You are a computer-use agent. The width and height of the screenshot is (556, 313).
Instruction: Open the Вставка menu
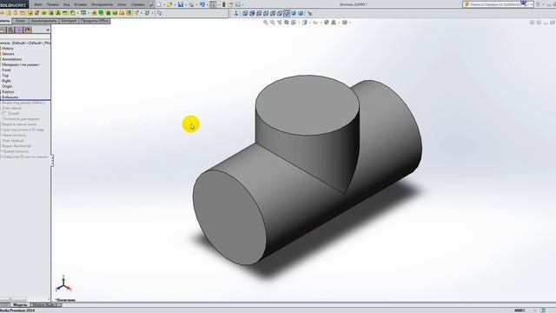(81, 4)
